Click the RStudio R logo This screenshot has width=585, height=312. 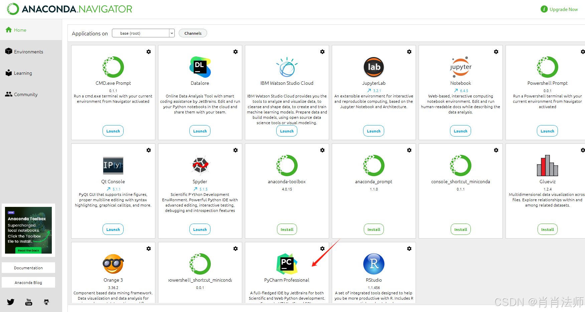tap(374, 264)
